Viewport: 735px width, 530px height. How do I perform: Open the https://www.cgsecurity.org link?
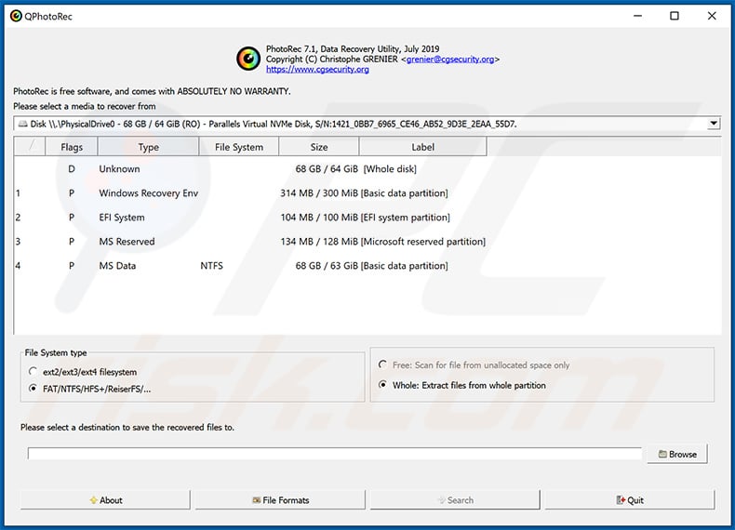317,70
